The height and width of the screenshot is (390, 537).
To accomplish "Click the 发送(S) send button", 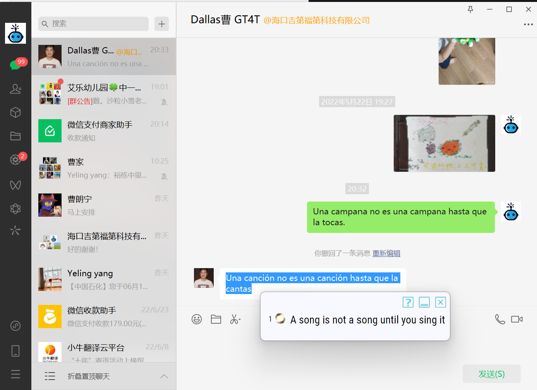I will (491, 374).
